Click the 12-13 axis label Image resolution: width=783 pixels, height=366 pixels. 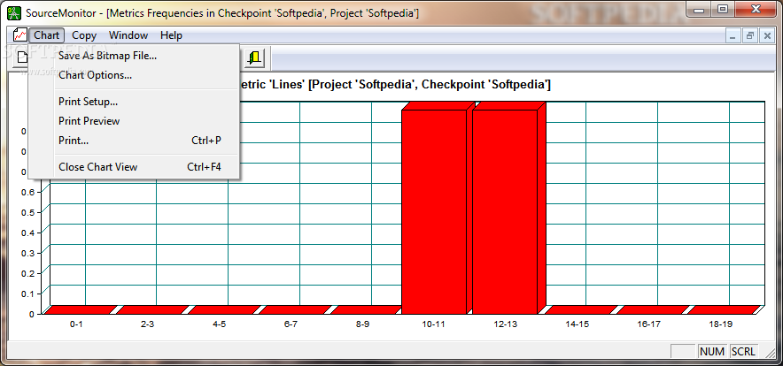(x=506, y=324)
